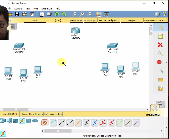
Task: Click the Set Tiled Background button
Action: click(x=109, y=20)
